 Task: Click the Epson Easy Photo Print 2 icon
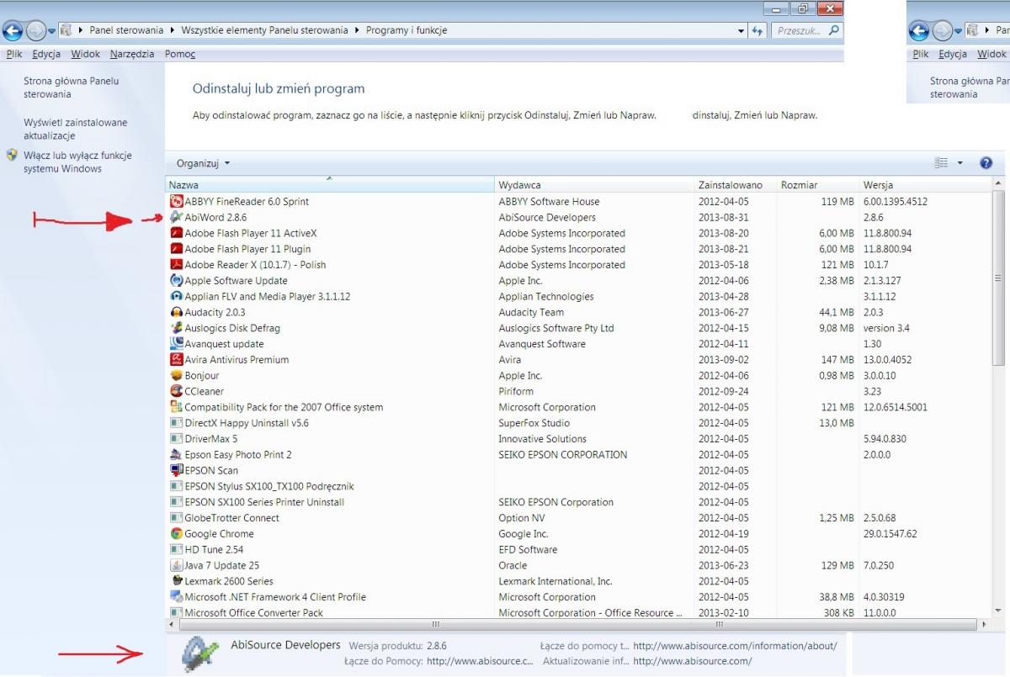[x=176, y=454]
